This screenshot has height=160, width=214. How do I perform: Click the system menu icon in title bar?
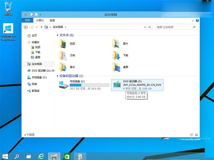25,14
